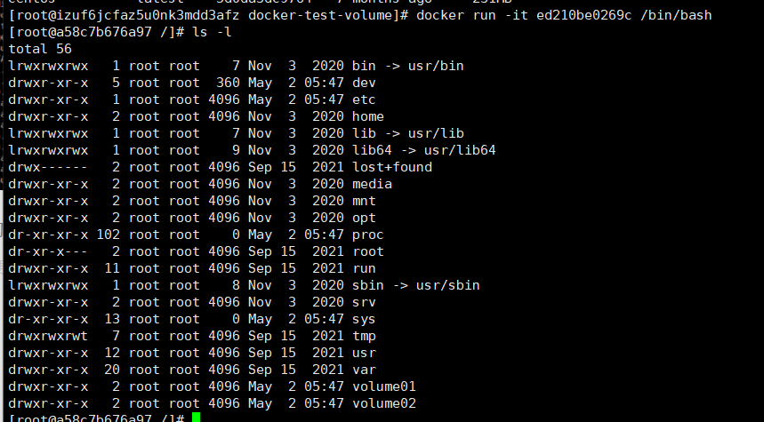This screenshot has width=764, height=422.
Task: Click the green terminal cursor block
Action: 196,418
